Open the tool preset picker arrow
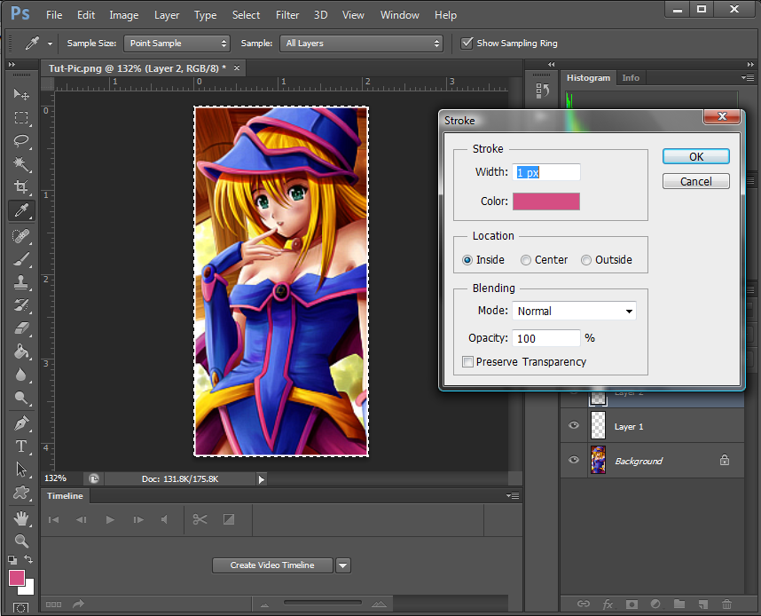Screen dimensions: 761x616 50,43
